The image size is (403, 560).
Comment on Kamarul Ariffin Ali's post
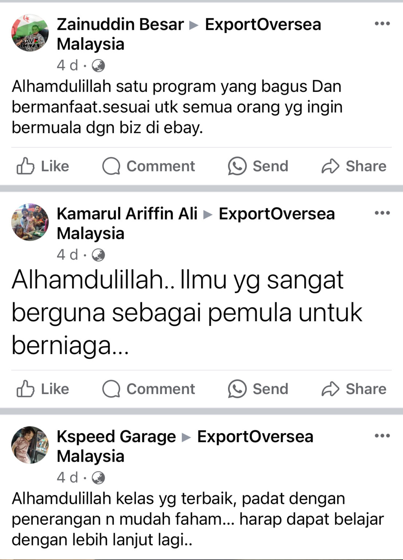coord(149,389)
